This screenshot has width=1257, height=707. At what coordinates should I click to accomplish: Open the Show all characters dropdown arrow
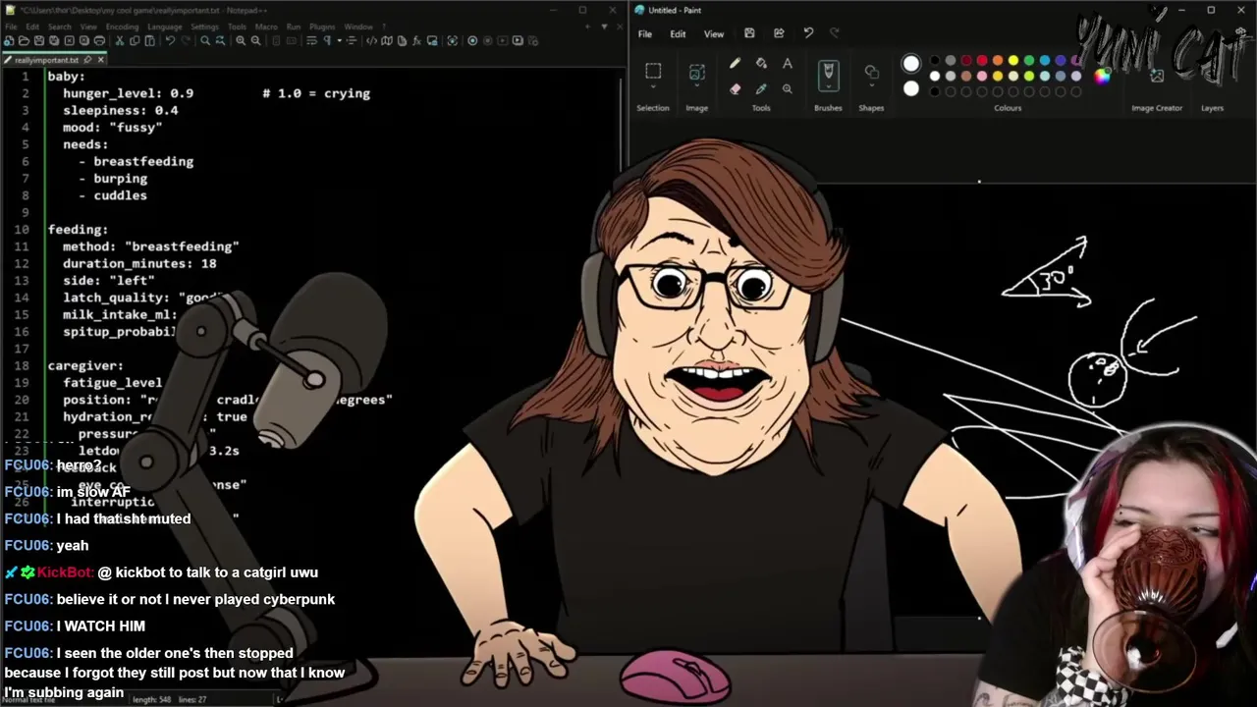pos(339,40)
